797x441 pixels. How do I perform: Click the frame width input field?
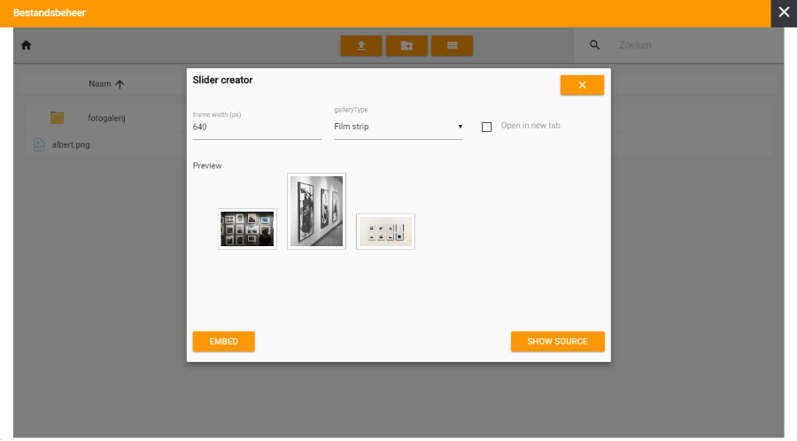pos(257,127)
